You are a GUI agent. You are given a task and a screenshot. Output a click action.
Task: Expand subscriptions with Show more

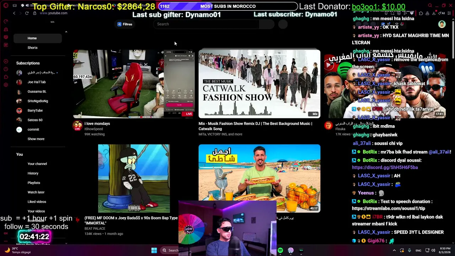36,139
